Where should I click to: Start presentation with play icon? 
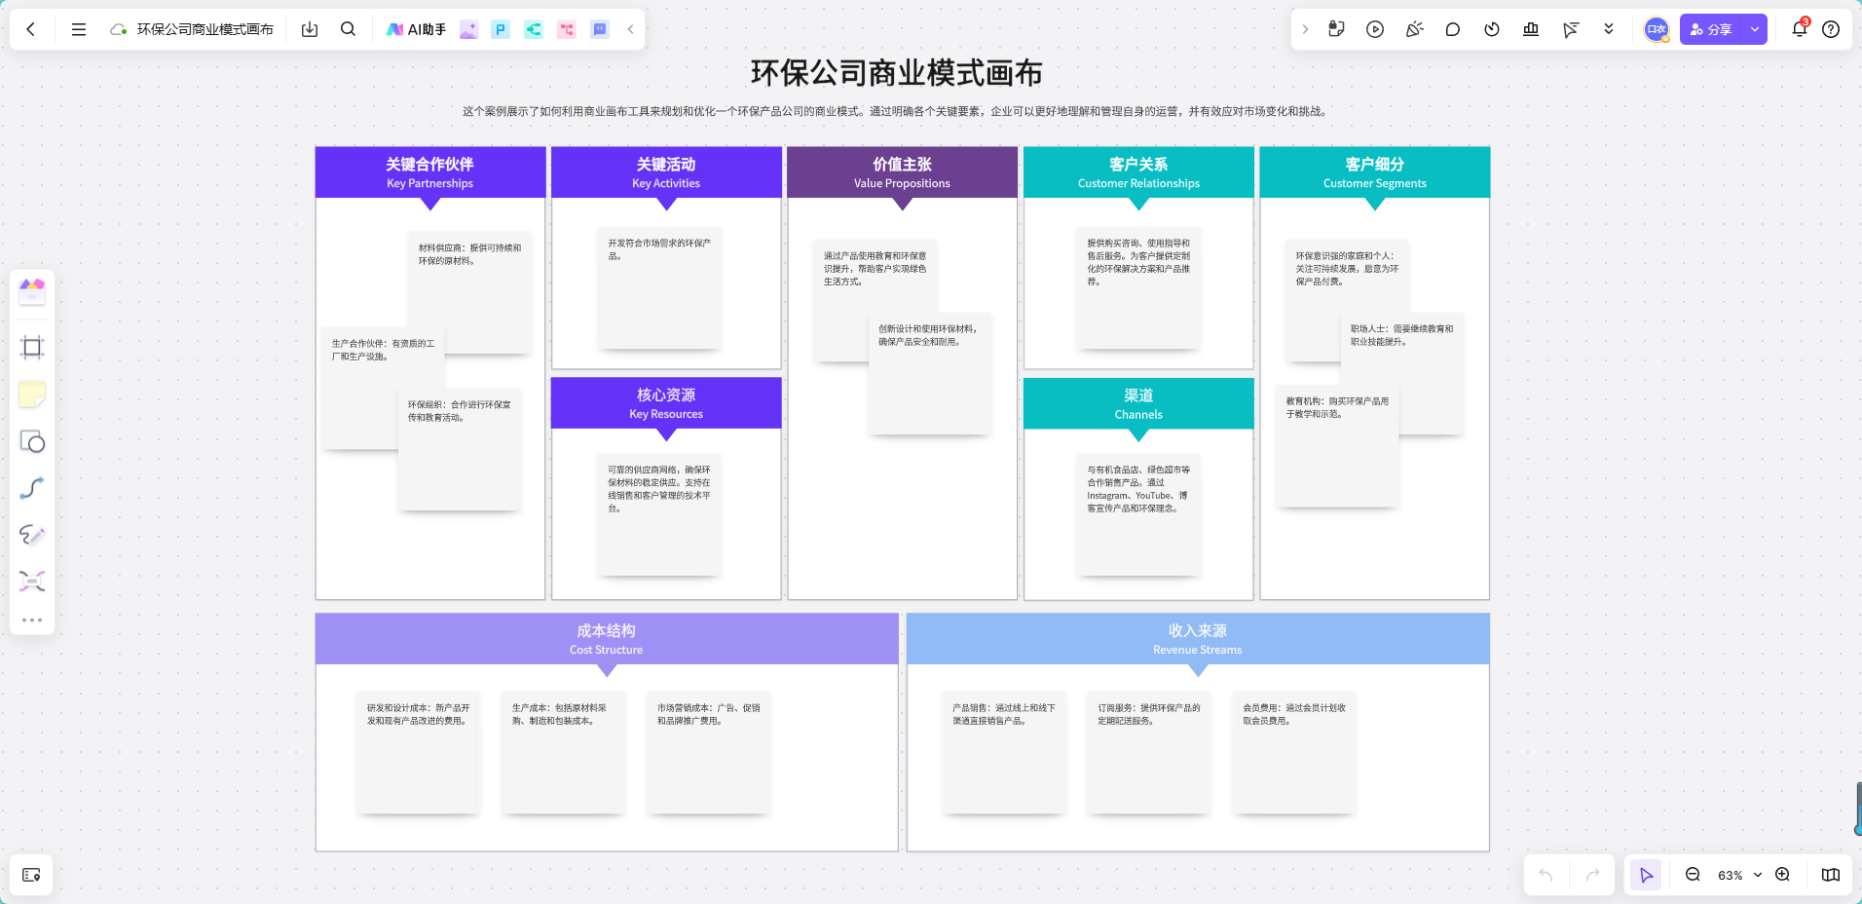click(x=1375, y=29)
